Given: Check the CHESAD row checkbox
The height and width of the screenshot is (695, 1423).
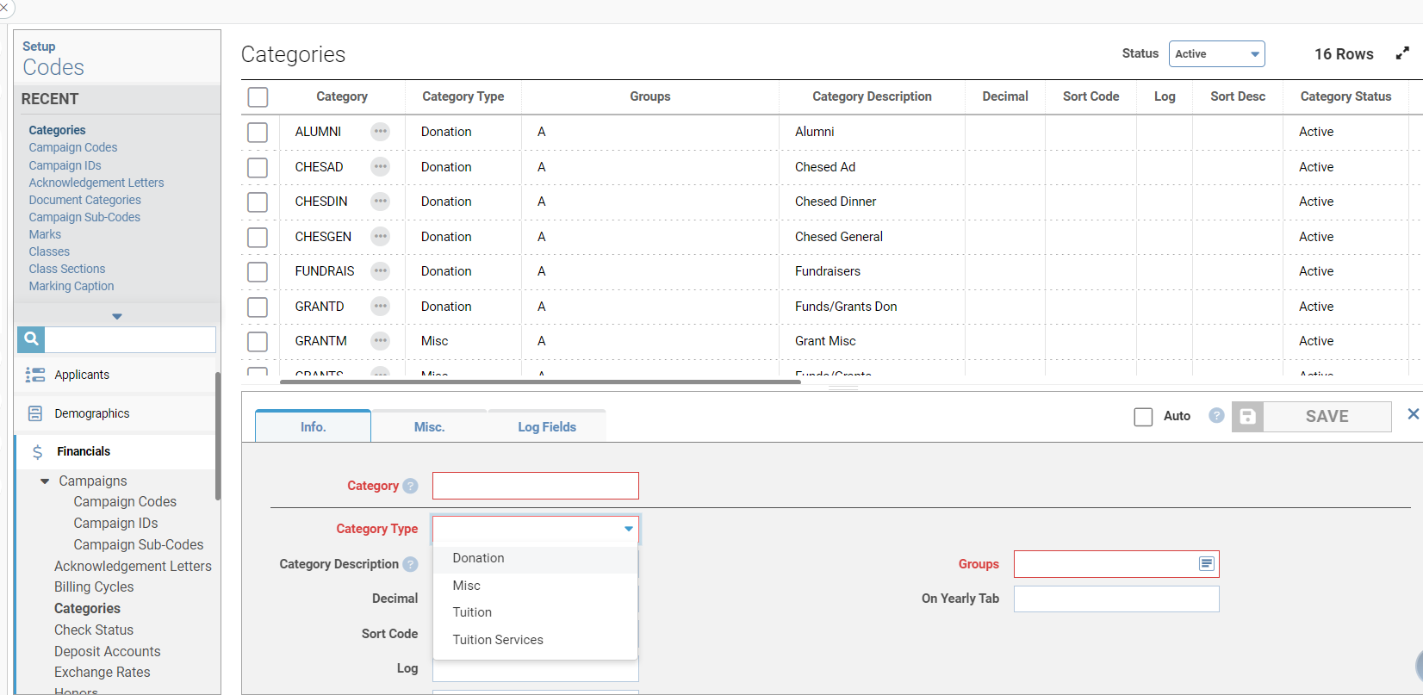Looking at the screenshot, I should [x=258, y=167].
